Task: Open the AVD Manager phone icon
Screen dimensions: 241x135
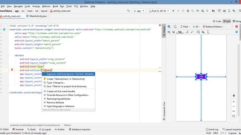Action: click(x=229, y=11)
